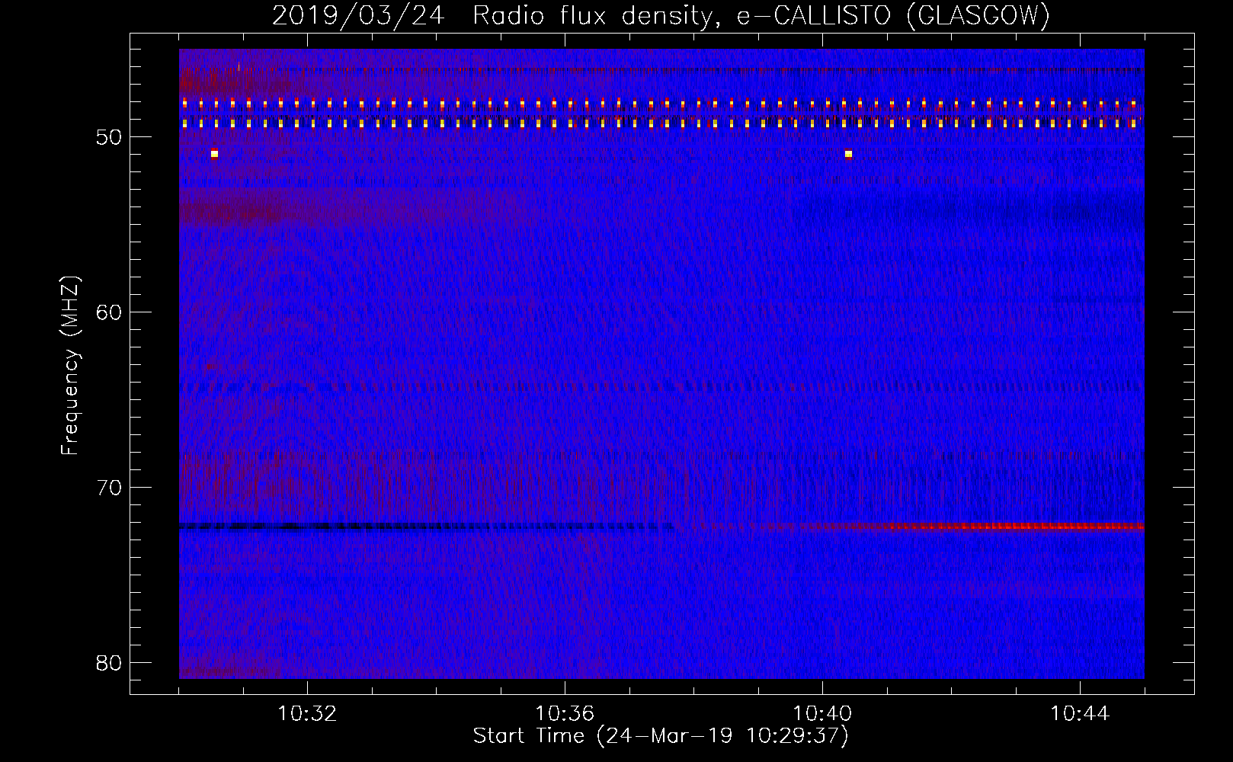Image resolution: width=1233 pixels, height=762 pixels.
Task: Click the 10:40 time tick label
Action: (x=822, y=714)
